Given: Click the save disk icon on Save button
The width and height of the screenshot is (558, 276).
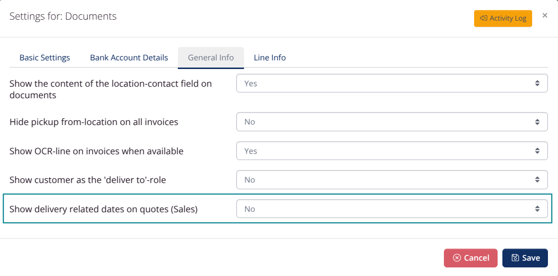Looking at the screenshot, I should pyautogui.click(x=515, y=258).
